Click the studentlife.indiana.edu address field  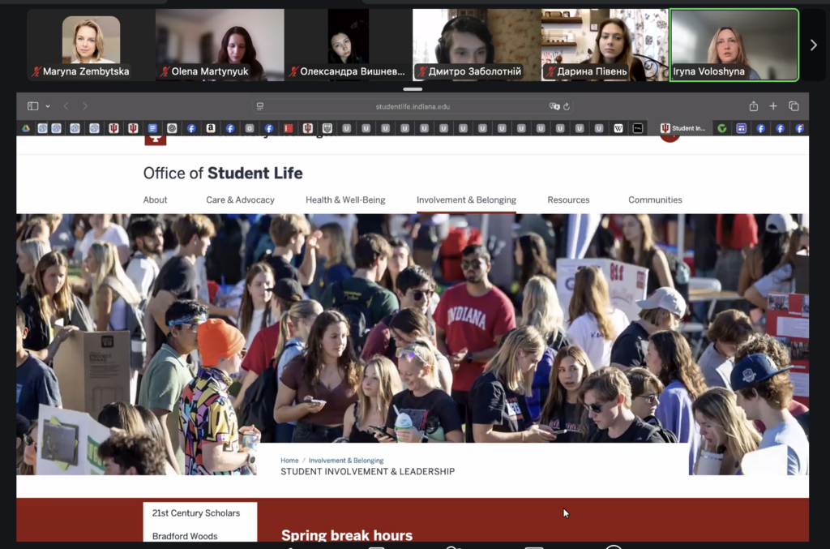(x=412, y=106)
